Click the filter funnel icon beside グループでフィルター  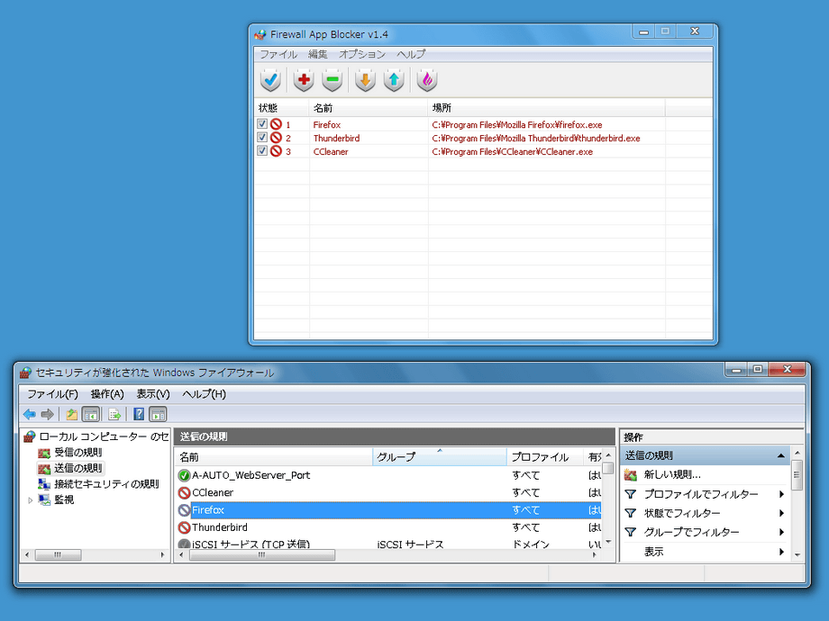630,532
